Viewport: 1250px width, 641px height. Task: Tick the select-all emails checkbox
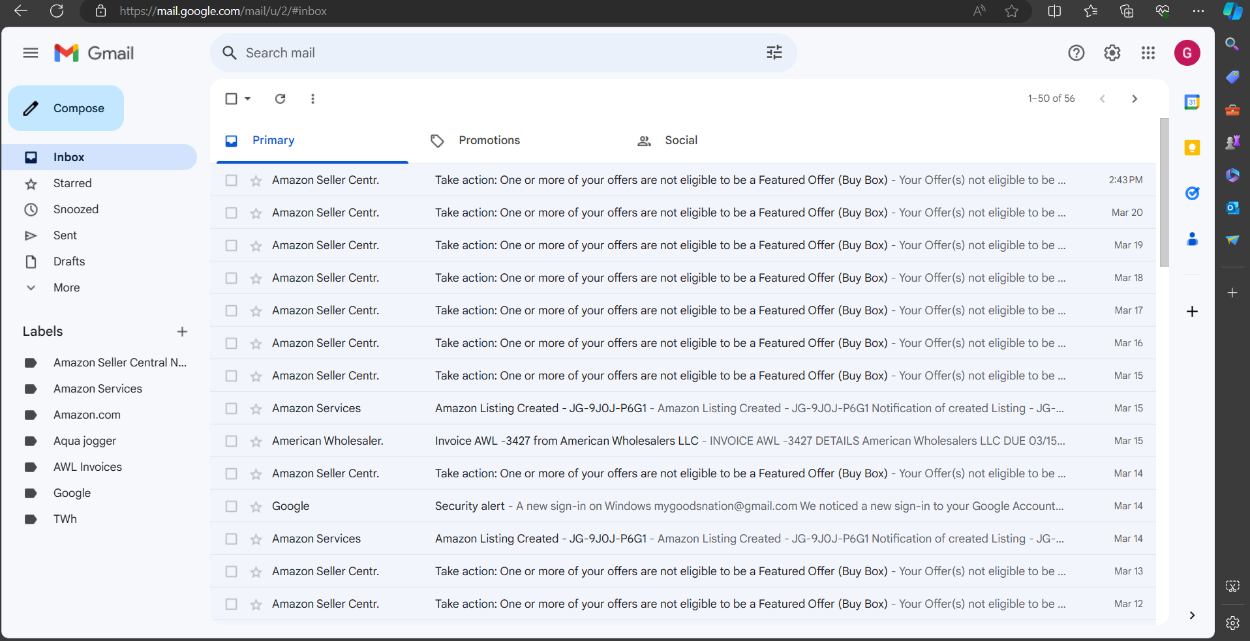pos(231,98)
